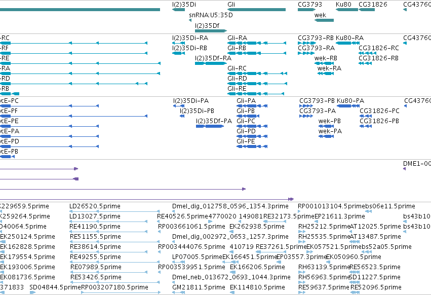431x295 pixels.
Task: Click transcript wek-RA
Action: pyautogui.click(x=329, y=68)
